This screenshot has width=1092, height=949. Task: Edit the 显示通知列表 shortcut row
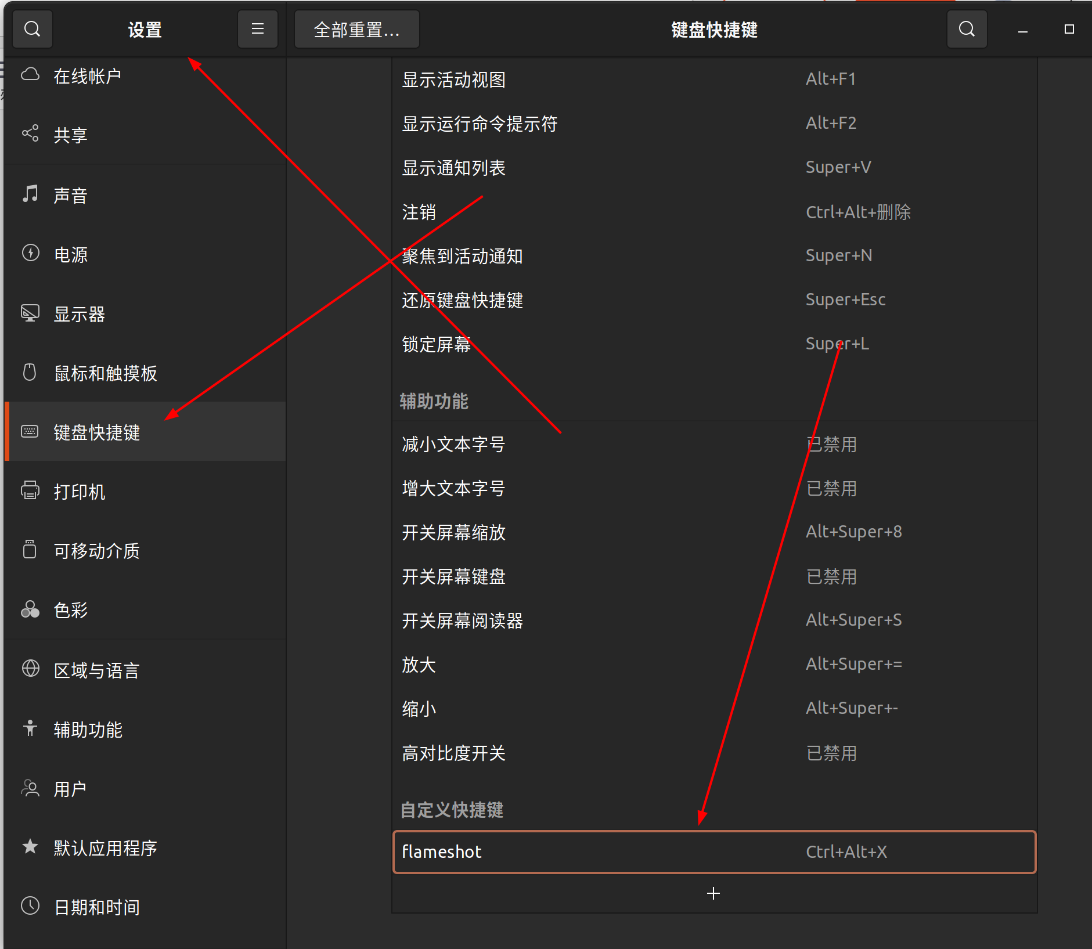pyautogui.click(x=715, y=167)
